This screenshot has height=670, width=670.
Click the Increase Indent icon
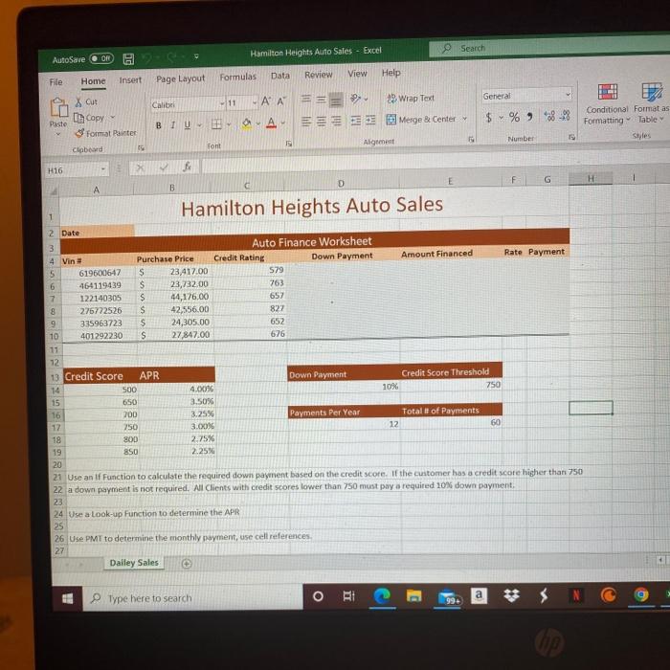pyautogui.click(x=370, y=120)
